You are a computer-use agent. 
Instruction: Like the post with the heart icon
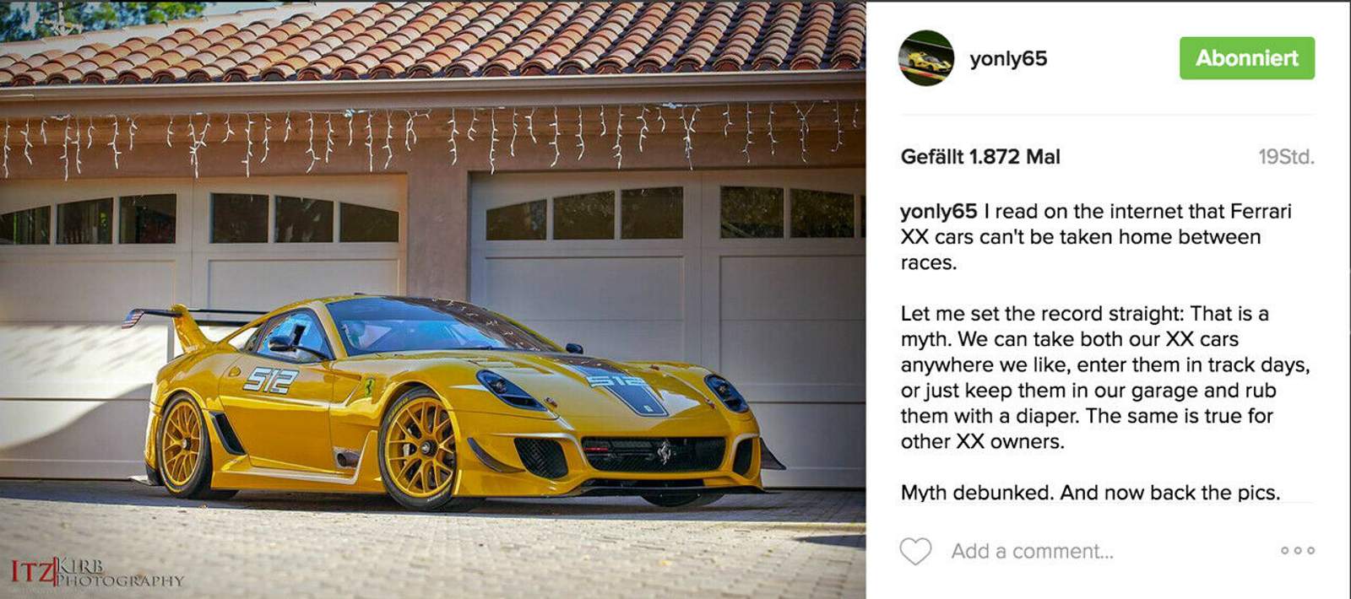(915, 551)
